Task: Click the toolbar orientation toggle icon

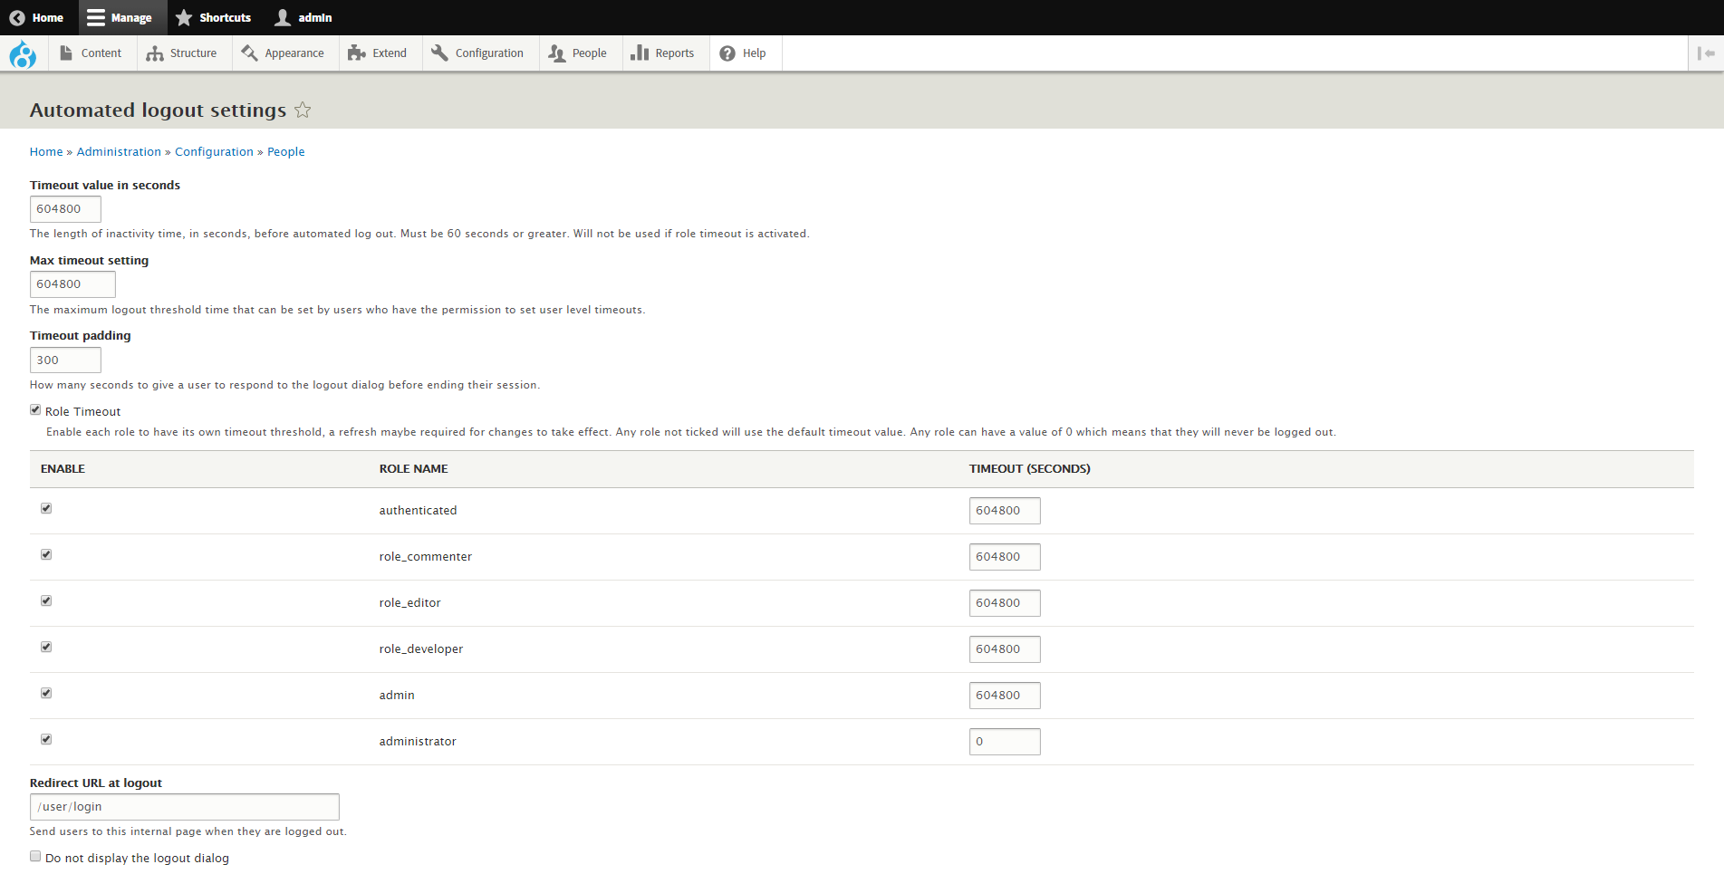Action: [x=1705, y=53]
